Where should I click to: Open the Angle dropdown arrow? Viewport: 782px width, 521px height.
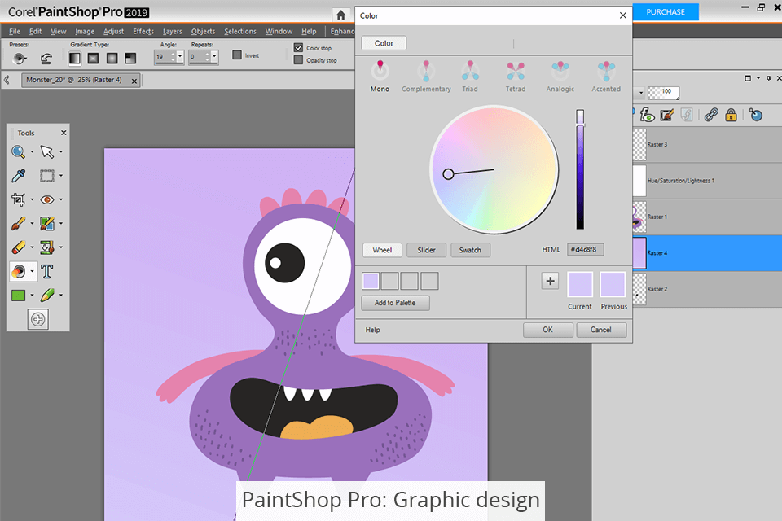[180, 56]
